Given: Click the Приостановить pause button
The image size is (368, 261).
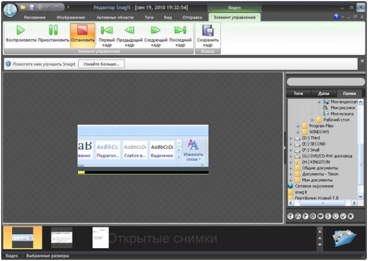Looking at the screenshot, I should tap(53, 34).
